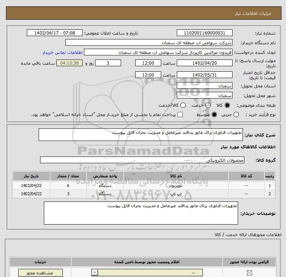This screenshot has height=277, width=286.
Task: Click the اطلاعات کالاهای مورد نیاز heading
Action: coord(248,147)
